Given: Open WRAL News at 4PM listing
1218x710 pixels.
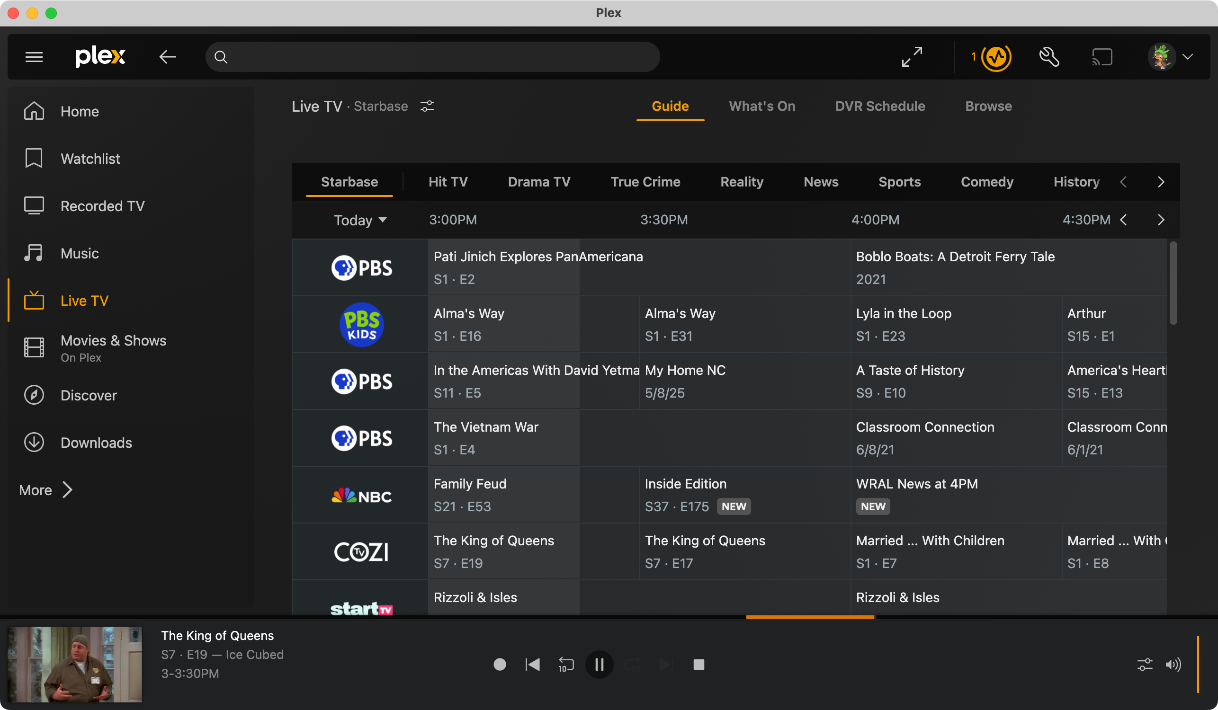Looking at the screenshot, I should click(1009, 495).
